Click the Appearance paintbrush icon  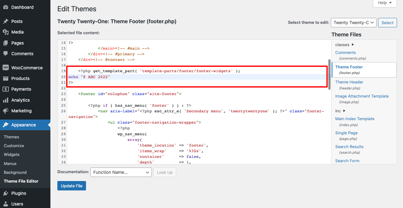pos(6,125)
